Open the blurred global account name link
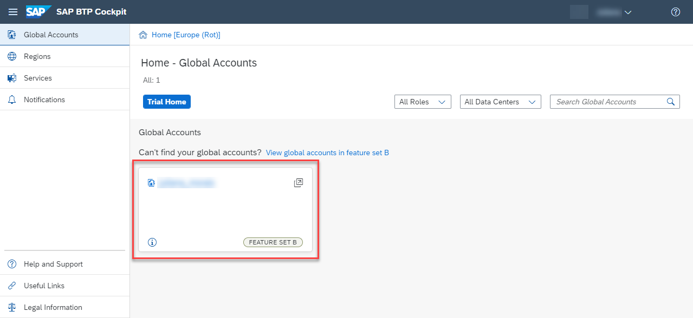The width and height of the screenshot is (693, 318). tap(187, 183)
